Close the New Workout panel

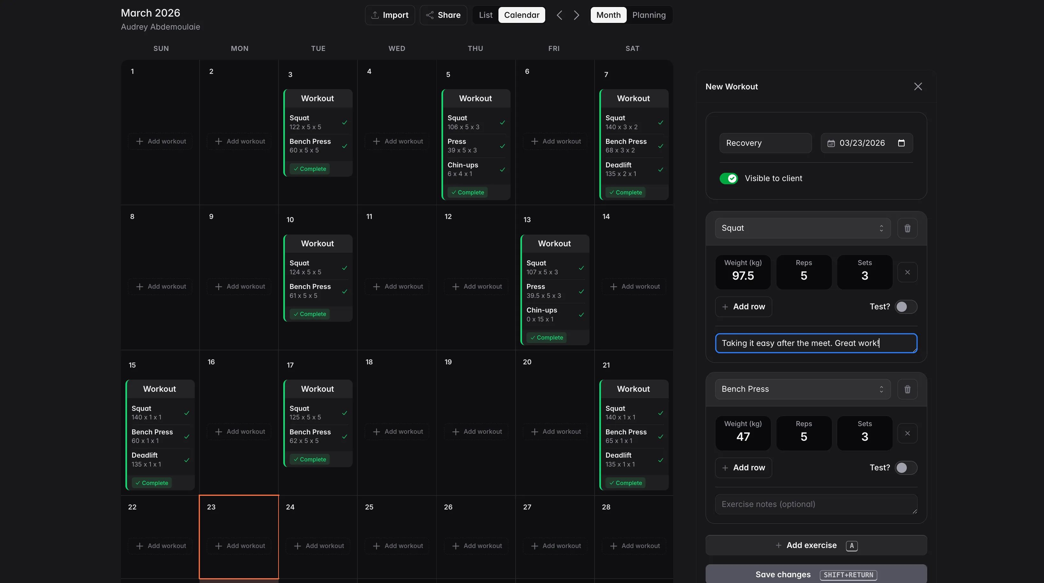[x=918, y=86]
